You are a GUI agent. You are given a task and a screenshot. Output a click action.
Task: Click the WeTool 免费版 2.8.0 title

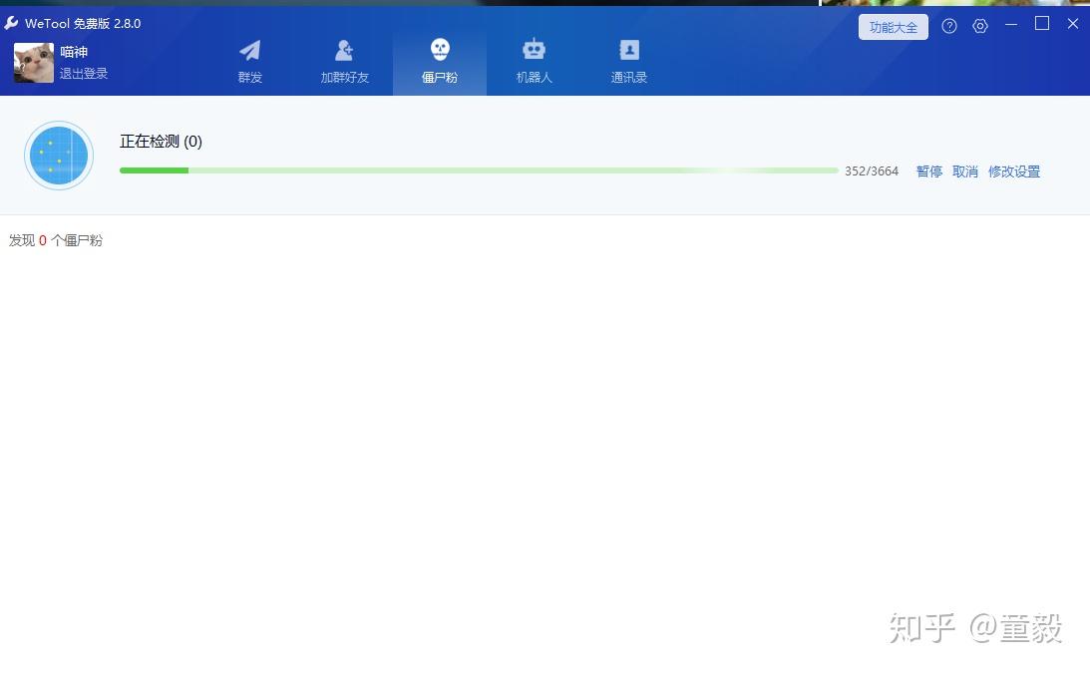pyautogui.click(x=83, y=24)
